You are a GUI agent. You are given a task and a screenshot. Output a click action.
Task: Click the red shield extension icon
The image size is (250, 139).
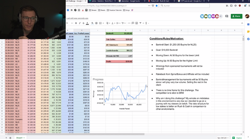pos(240,6)
